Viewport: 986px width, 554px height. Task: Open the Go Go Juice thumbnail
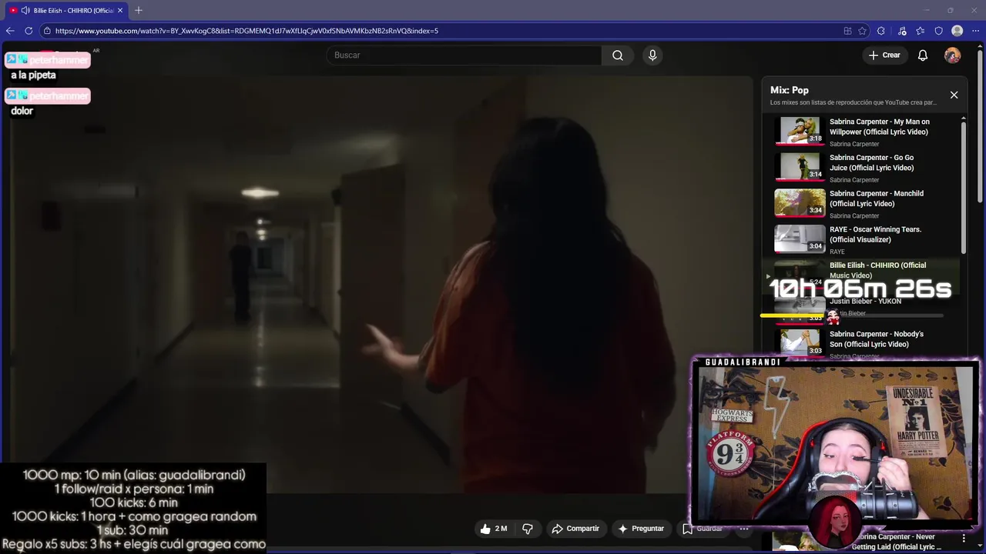tap(800, 166)
